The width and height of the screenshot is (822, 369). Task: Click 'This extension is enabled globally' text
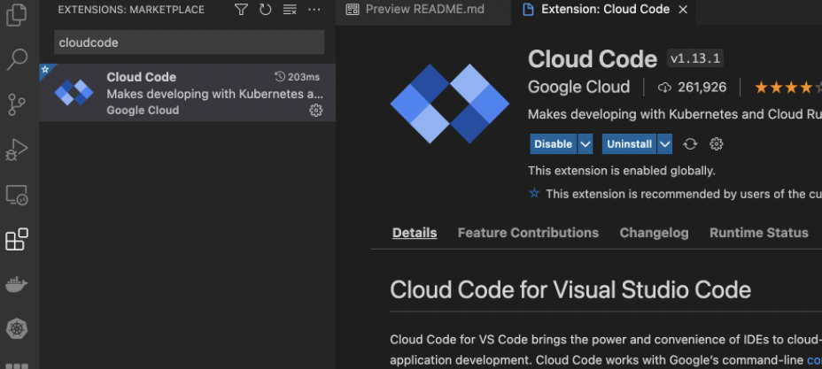(621, 171)
